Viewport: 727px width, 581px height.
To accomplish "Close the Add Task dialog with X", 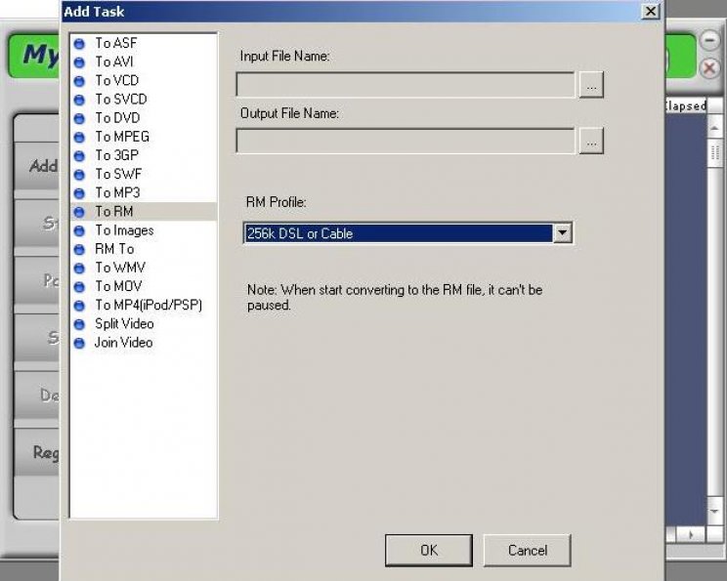I will (x=651, y=11).
